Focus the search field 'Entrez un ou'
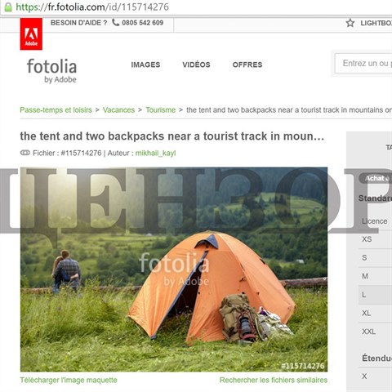The image size is (392, 392). tap(363, 64)
